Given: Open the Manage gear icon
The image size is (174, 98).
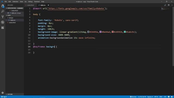Looking at the screenshot, I should pyautogui.click(x=3, y=93).
